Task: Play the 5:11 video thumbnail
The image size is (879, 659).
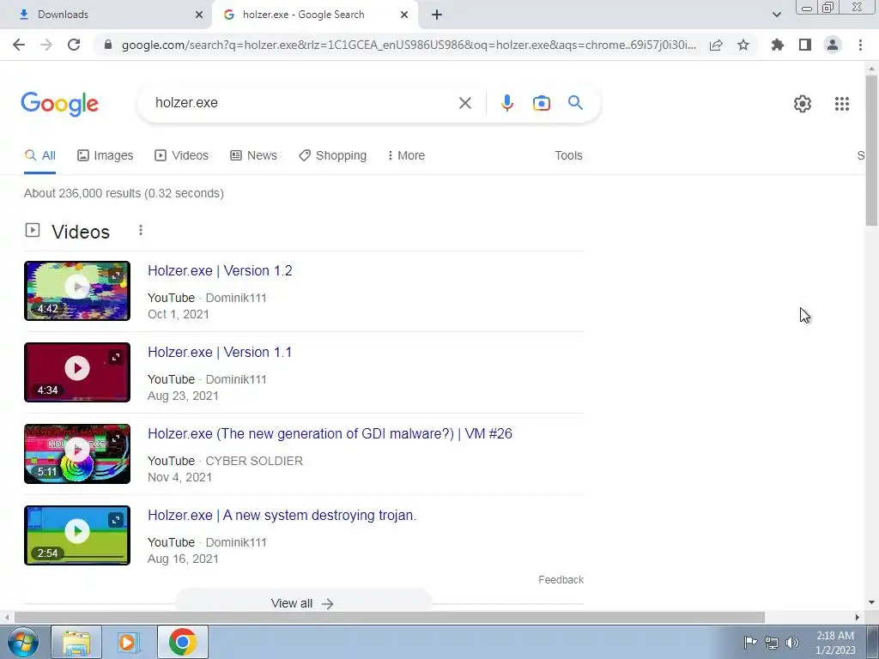Action: 77,454
